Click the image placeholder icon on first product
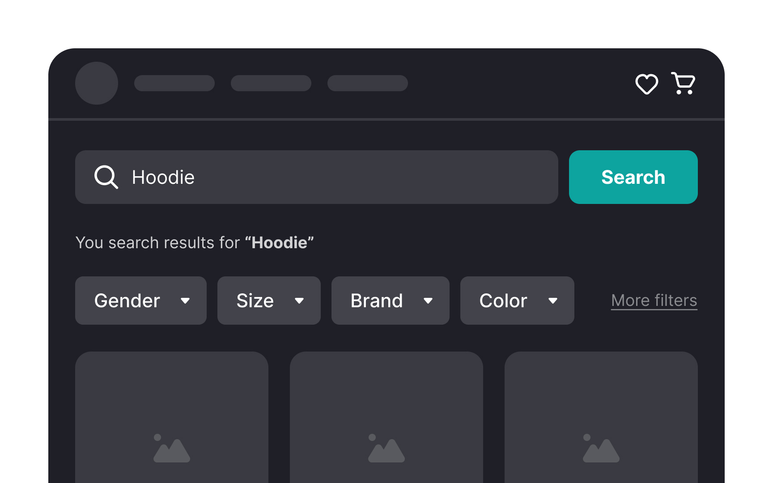Image resolution: width=773 pixels, height=483 pixels. pos(171,449)
